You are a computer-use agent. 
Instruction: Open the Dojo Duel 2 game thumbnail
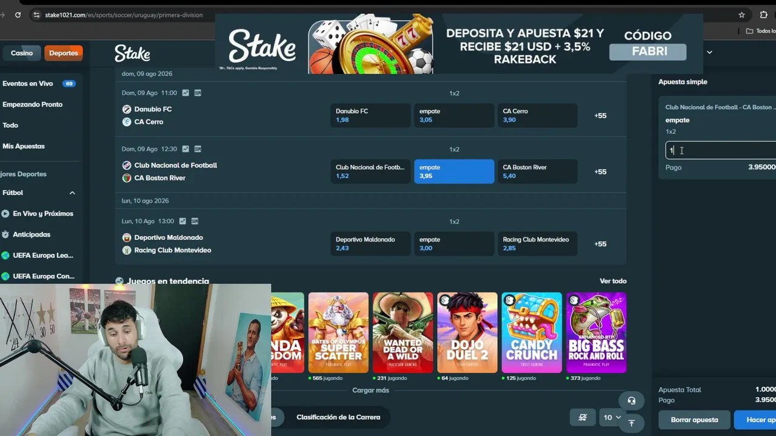point(467,332)
